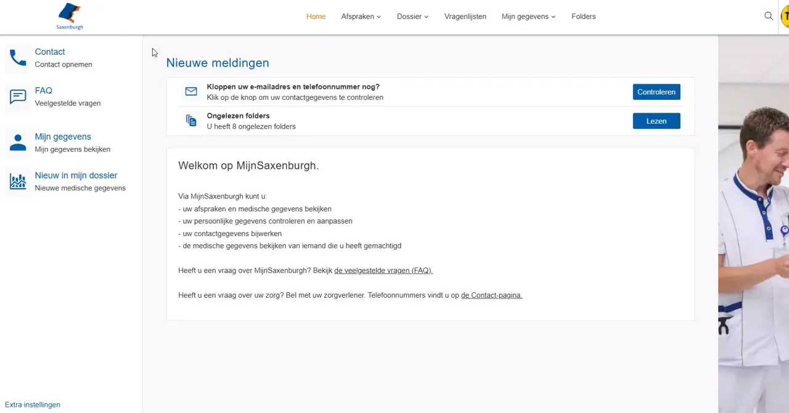The height and width of the screenshot is (413, 789).
Task: Expand the Dossier dropdown menu
Action: click(x=412, y=17)
